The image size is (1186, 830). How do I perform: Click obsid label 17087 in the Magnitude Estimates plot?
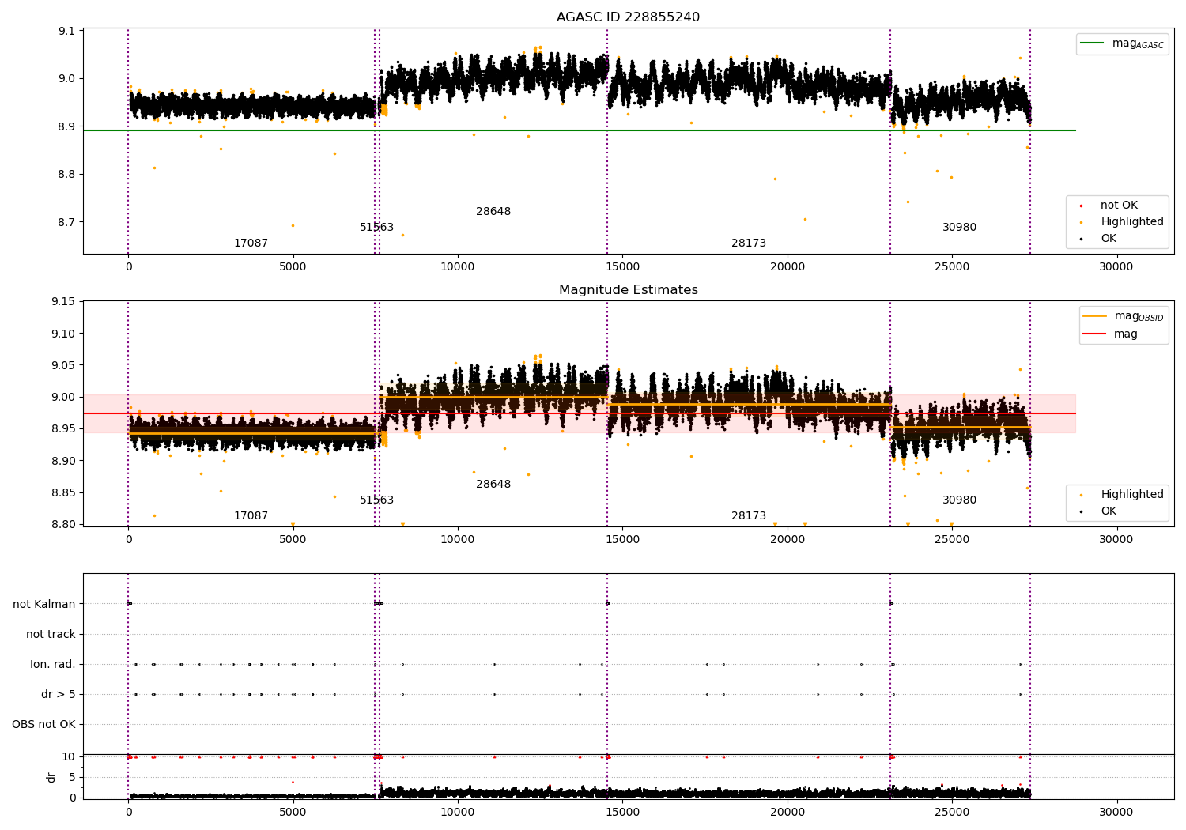coord(251,516)
